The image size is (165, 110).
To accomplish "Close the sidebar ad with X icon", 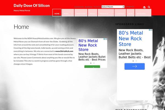I will pyautogui.click(x=152, y=30).
